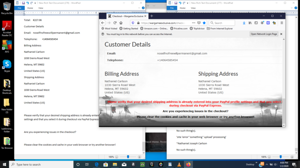Screen dimensions: 300x168
Task: Click Open Network Login Page button
Action: 264,34
